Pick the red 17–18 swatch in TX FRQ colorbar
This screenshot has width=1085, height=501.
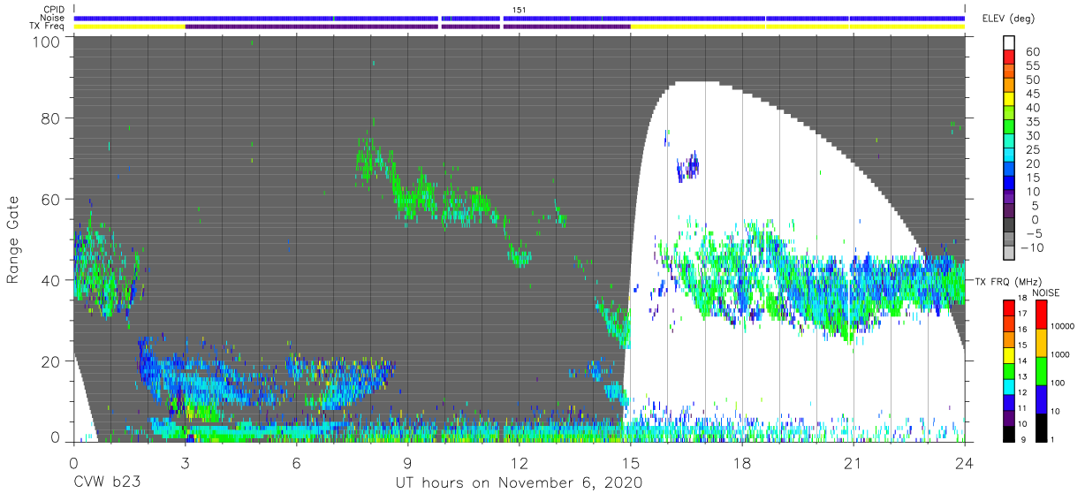tap(1009, 306)
